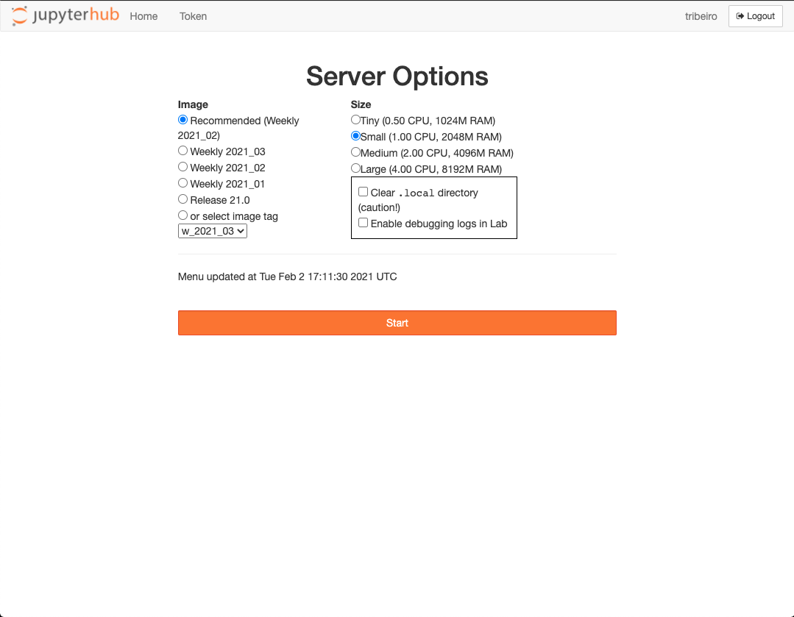Click the tribeiro username label
This screenshot has height=617, width=794.
[701, 15]
